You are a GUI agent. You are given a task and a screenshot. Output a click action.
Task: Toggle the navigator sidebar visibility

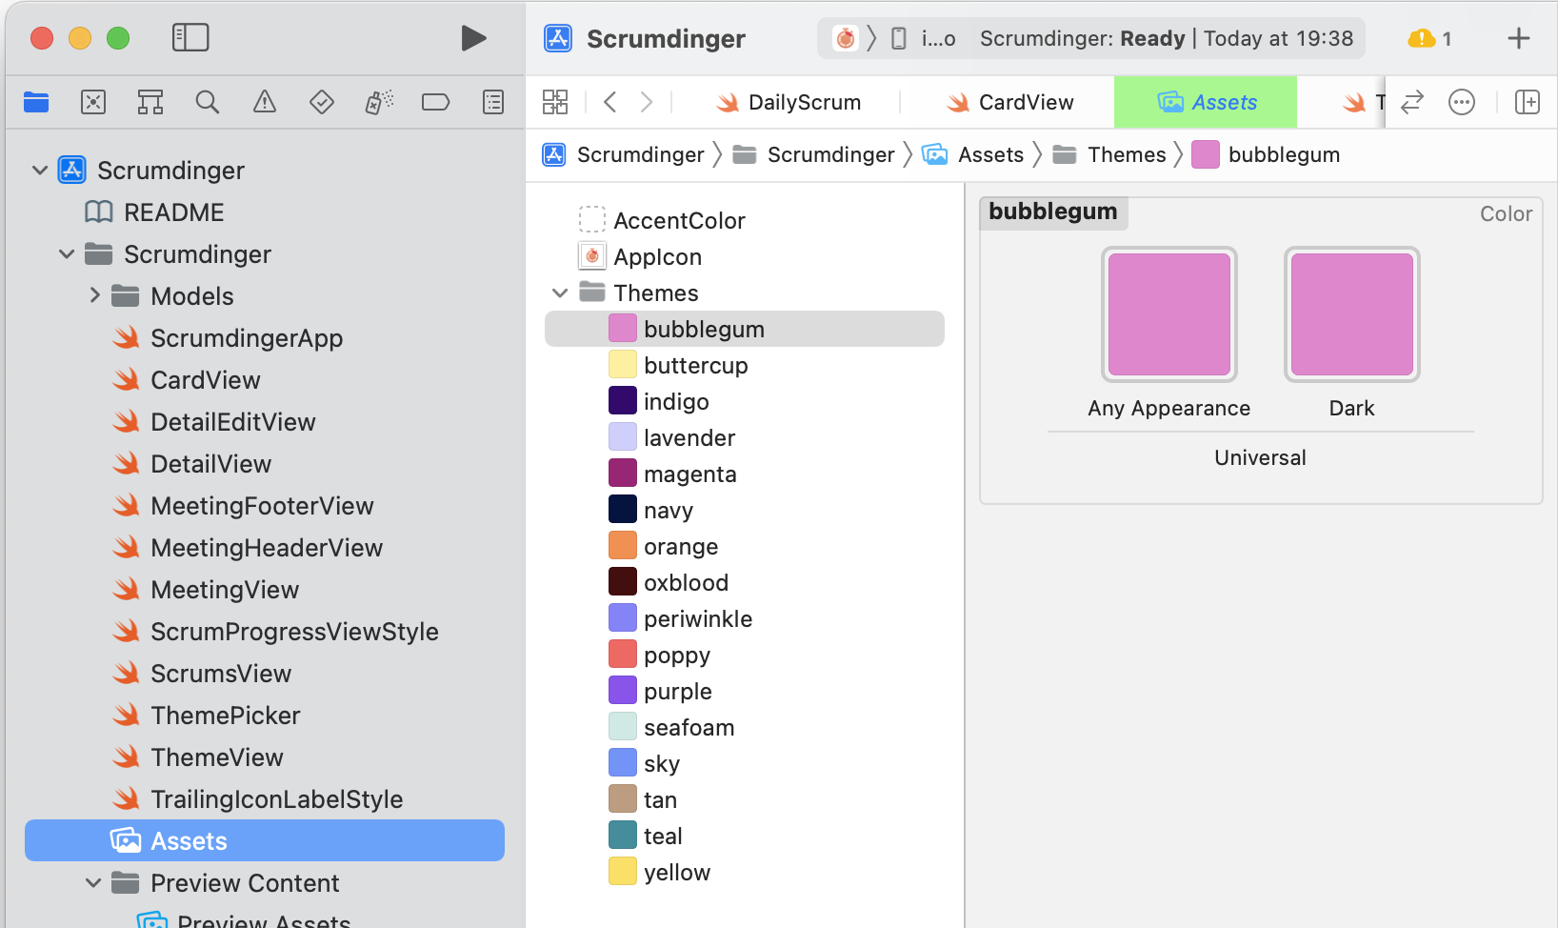click(x=190, y=38)
